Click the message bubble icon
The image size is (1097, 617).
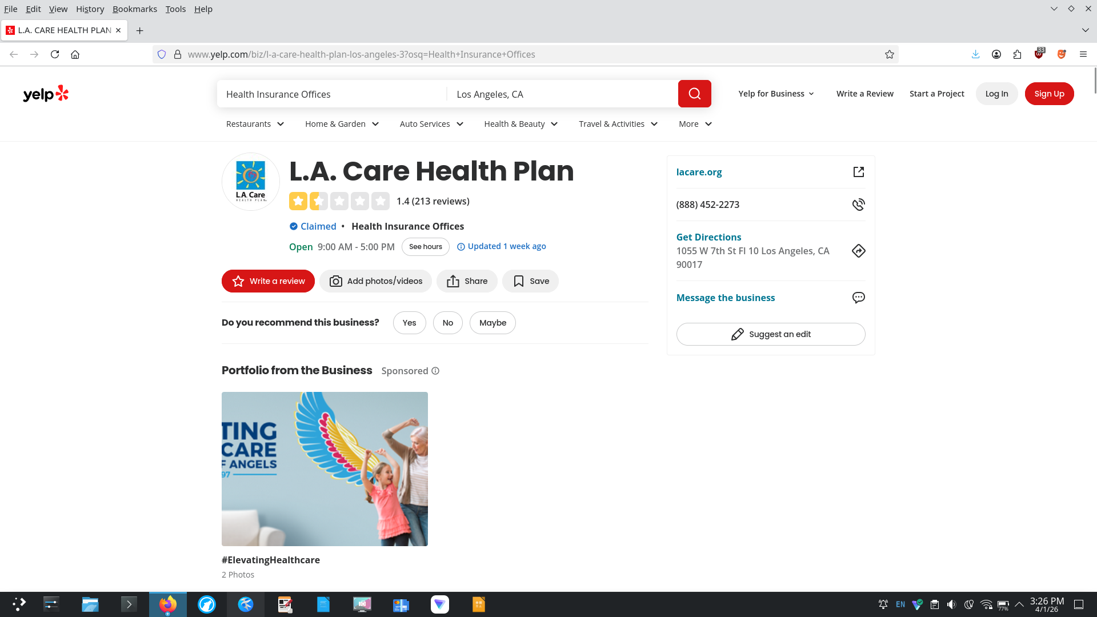click(858, 298)
